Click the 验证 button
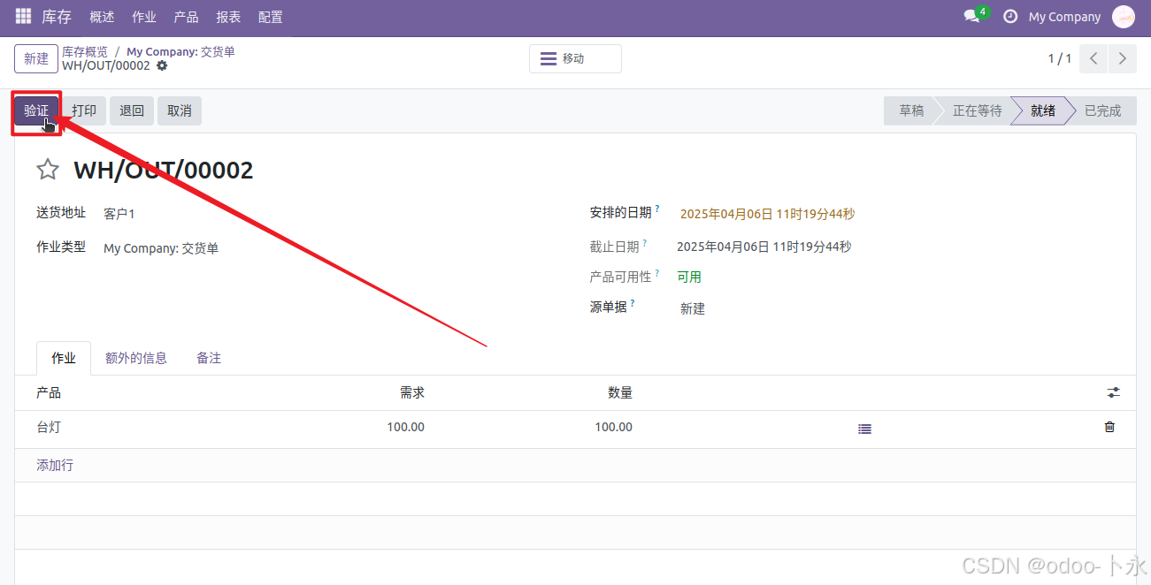This screenshot has width=1151, height=585. (36, 110)
